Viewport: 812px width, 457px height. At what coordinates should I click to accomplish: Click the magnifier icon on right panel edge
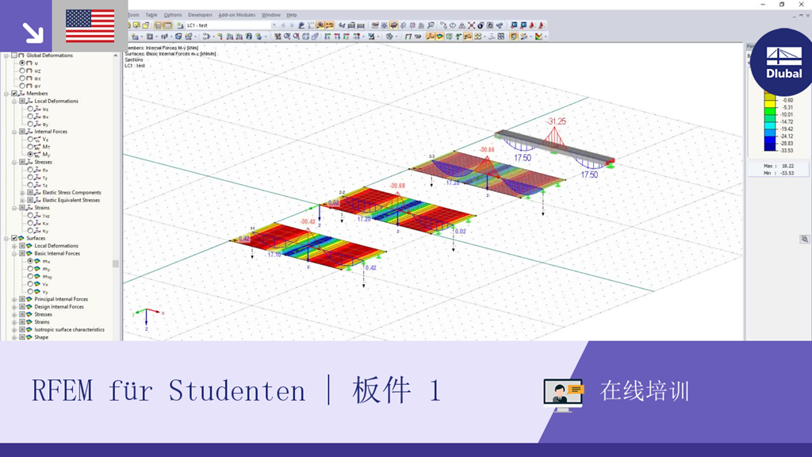(x=804, y=239)
